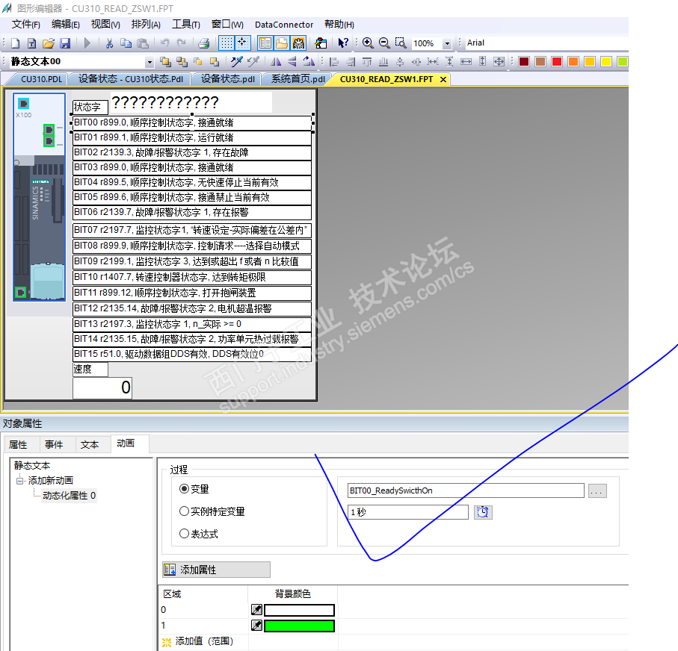
Task: Mirror object vertically with flip icon
Action: [292, 62]
